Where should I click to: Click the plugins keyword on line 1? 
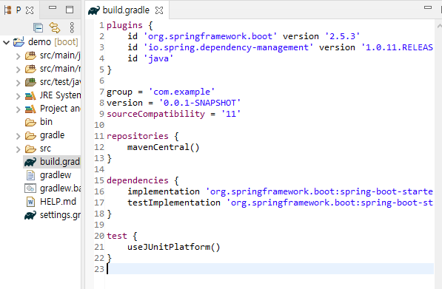pyautogui.click(x=124, y=26)
